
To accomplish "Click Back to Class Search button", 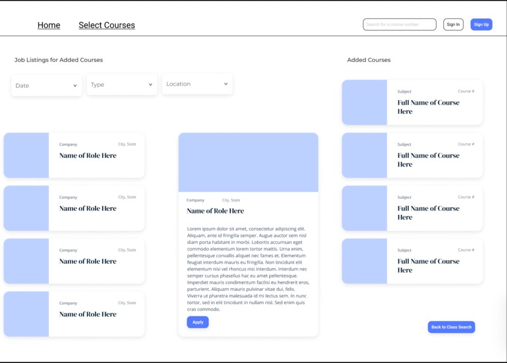I will click(451, 327).
